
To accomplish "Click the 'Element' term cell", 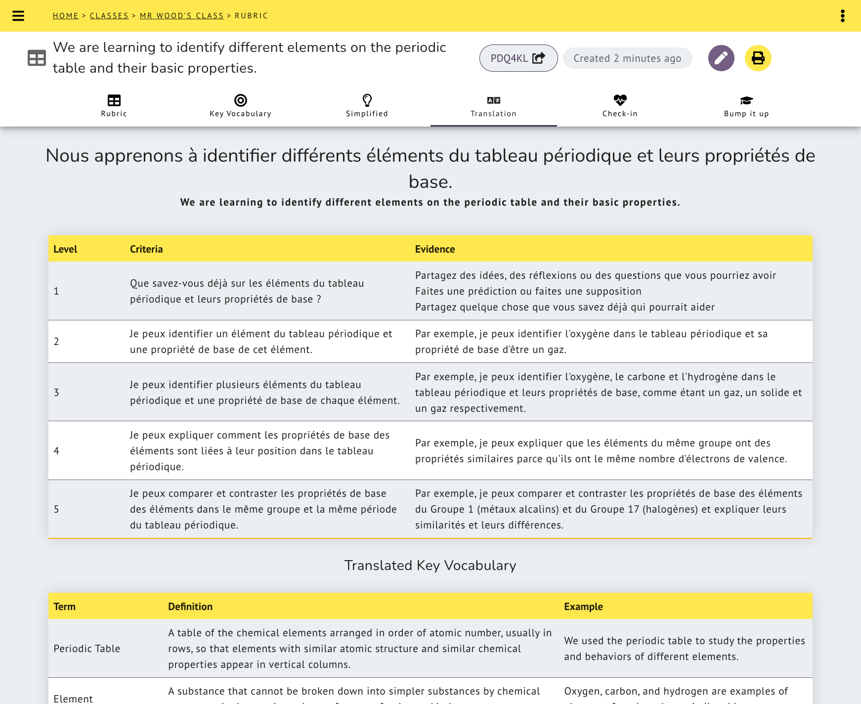I will [73, 699].
